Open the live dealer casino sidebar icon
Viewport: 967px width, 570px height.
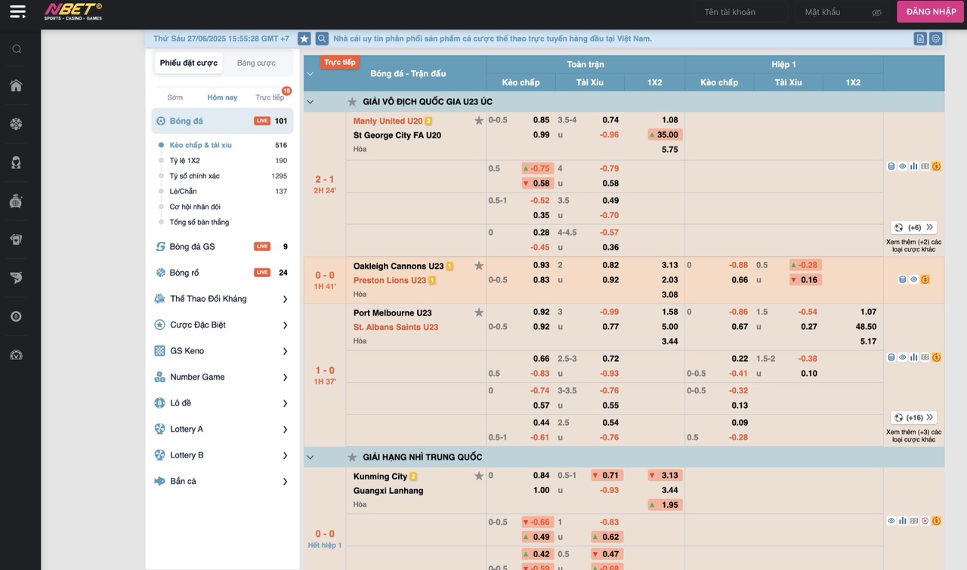[16, 162]
